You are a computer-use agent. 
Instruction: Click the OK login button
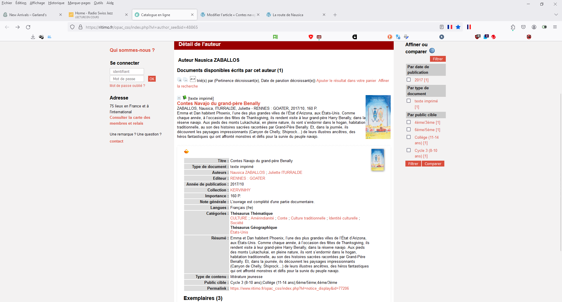point(152,79)
